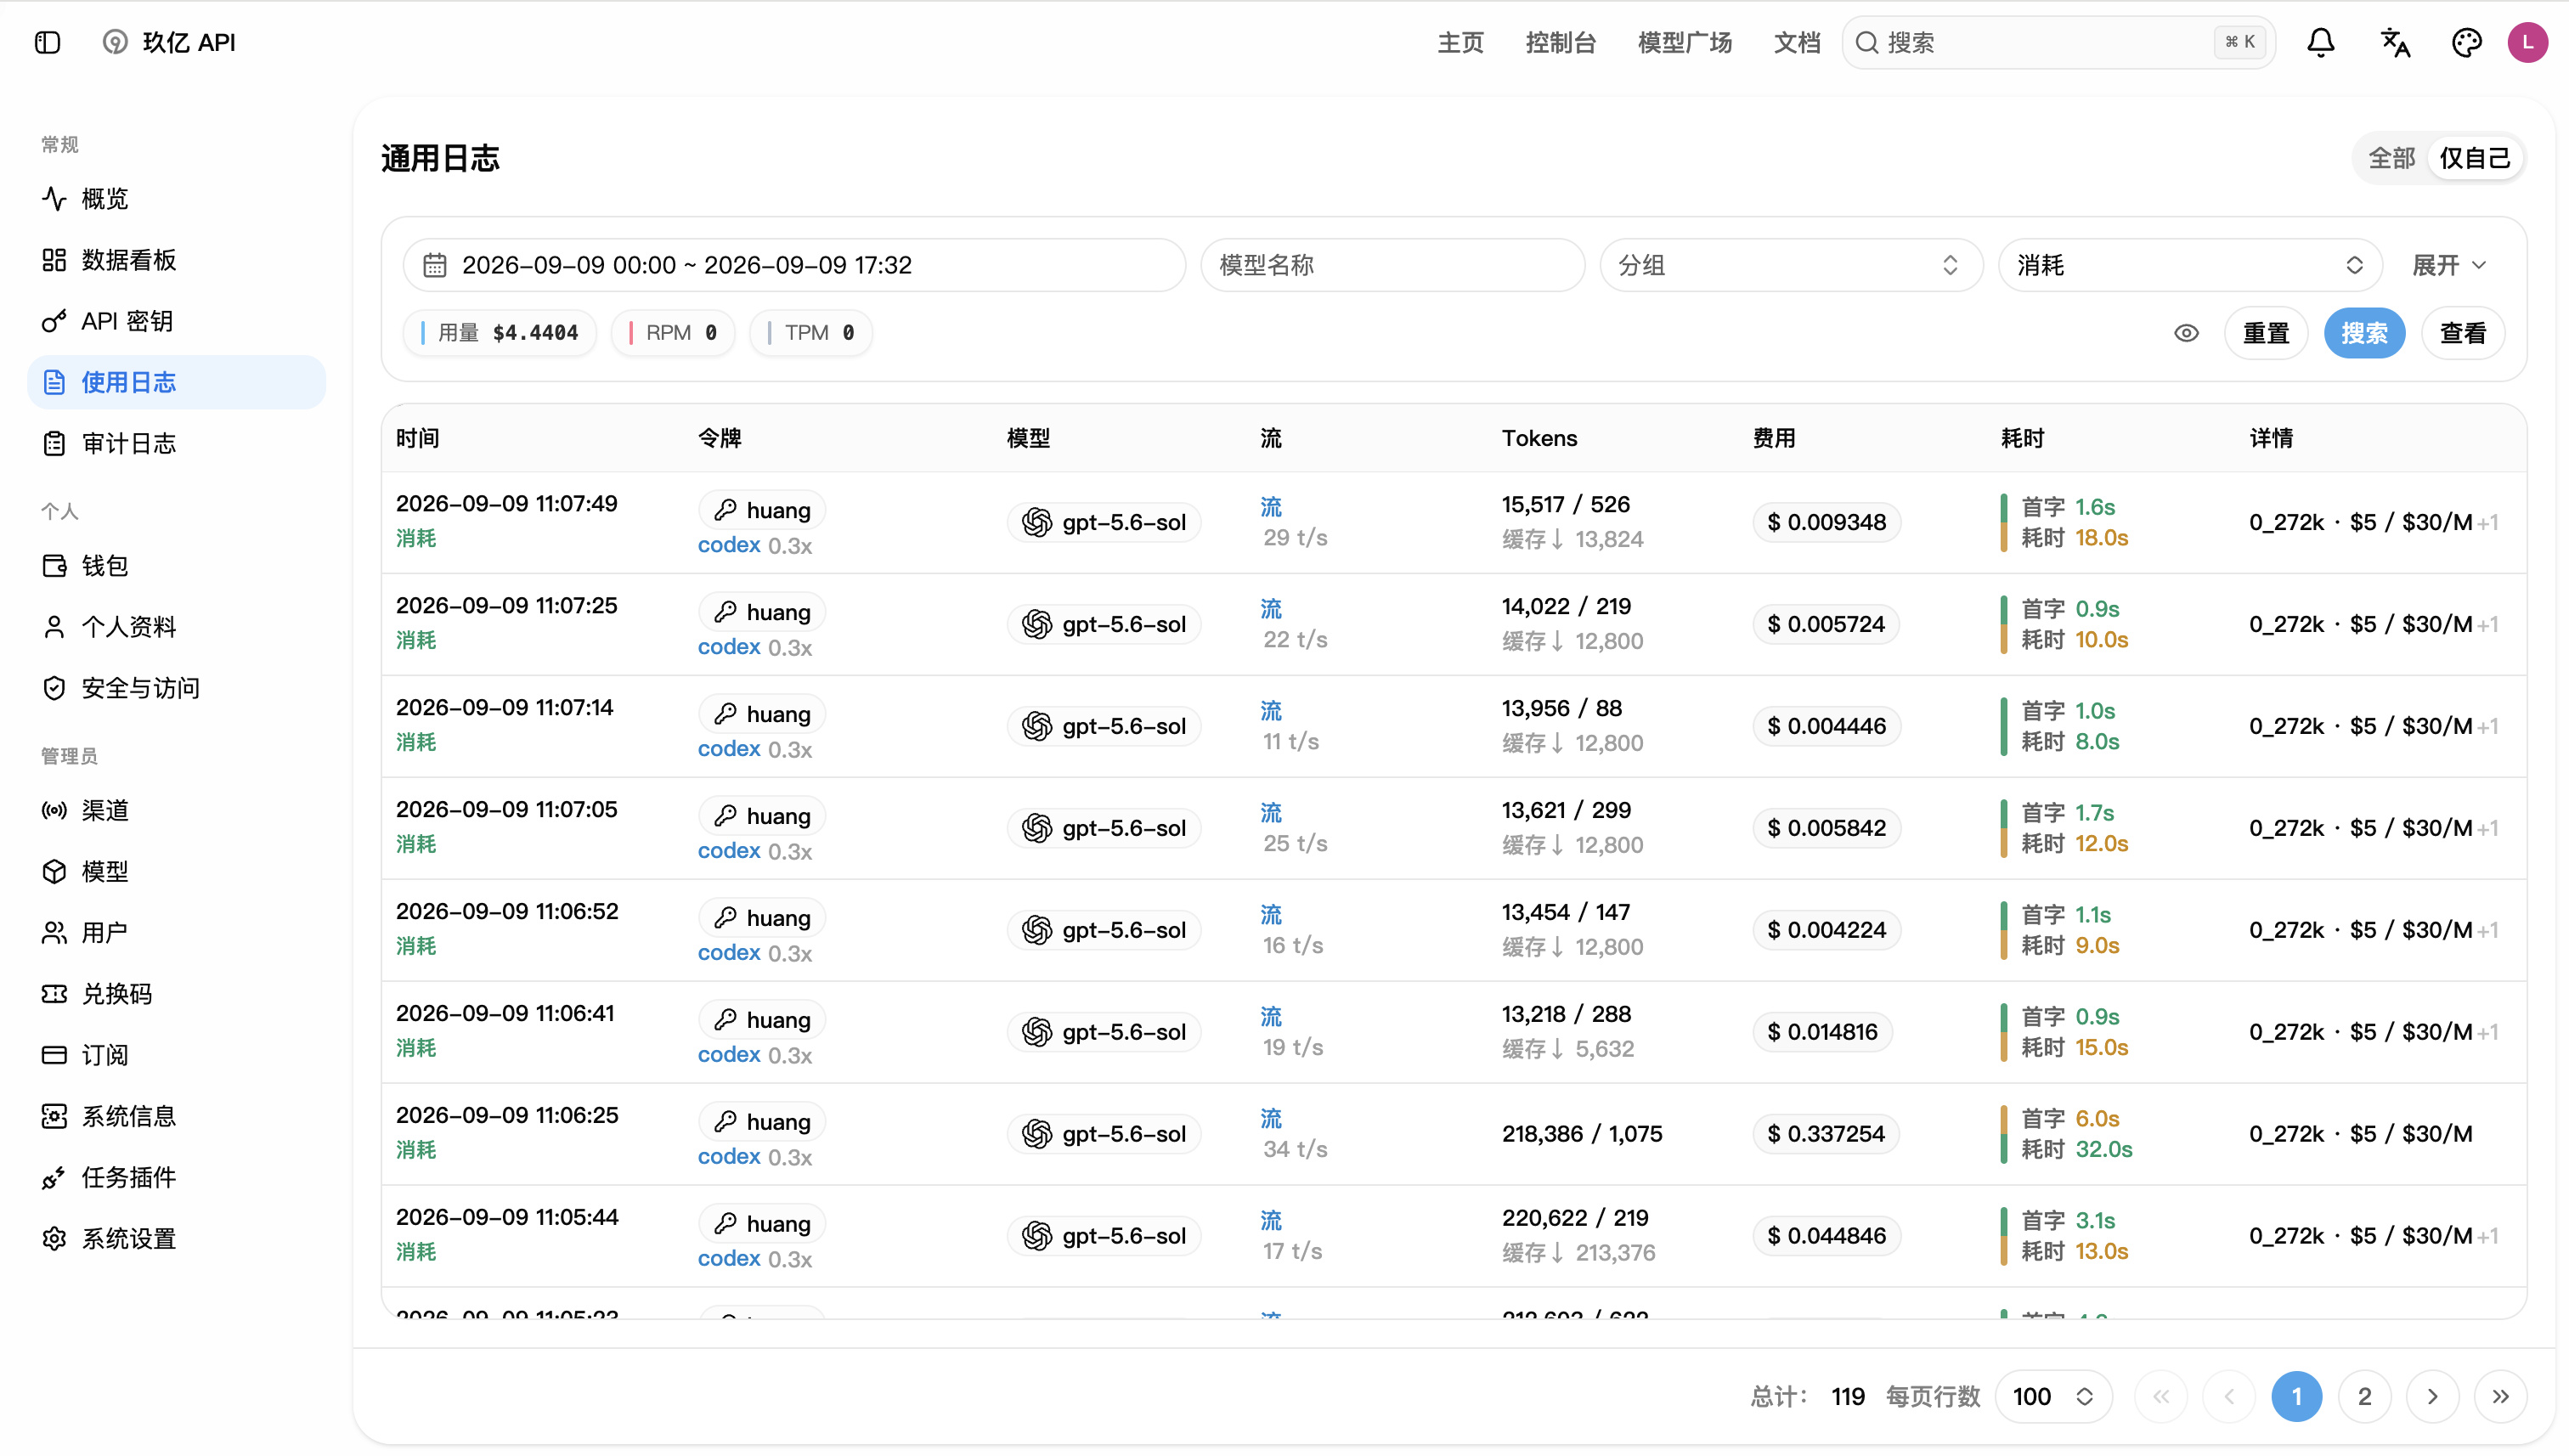The image size is (2569, 1456).
Task: Click fee $ 0.014816
Action: tap(1821, 1032)
